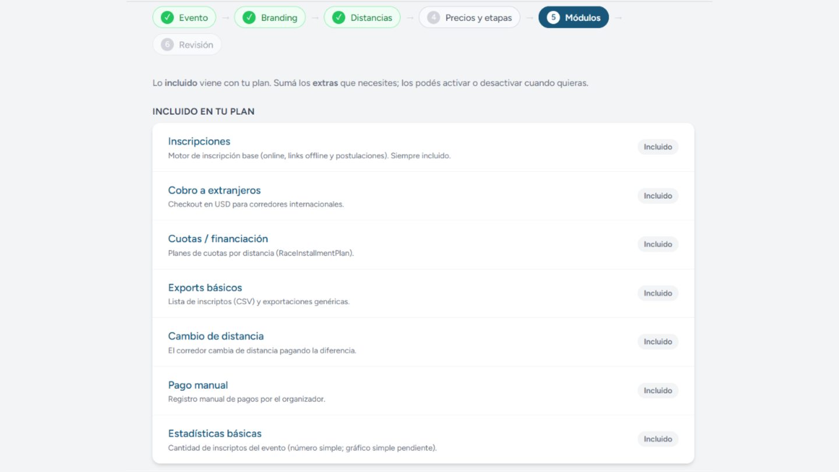Click the Incluido badge for Estadísticas básicas
This screenshot has height=472, width=839.
click(658, 439)
